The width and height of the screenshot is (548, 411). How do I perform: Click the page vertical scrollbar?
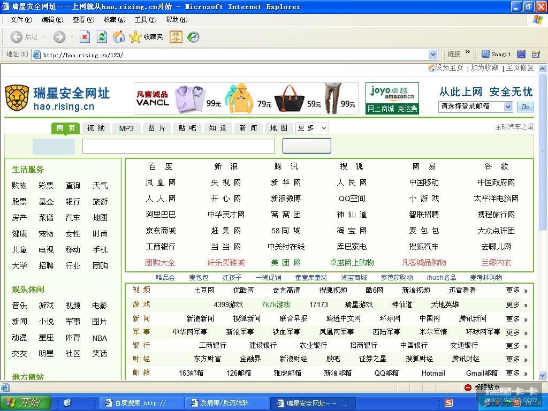[x=543, y=214]
